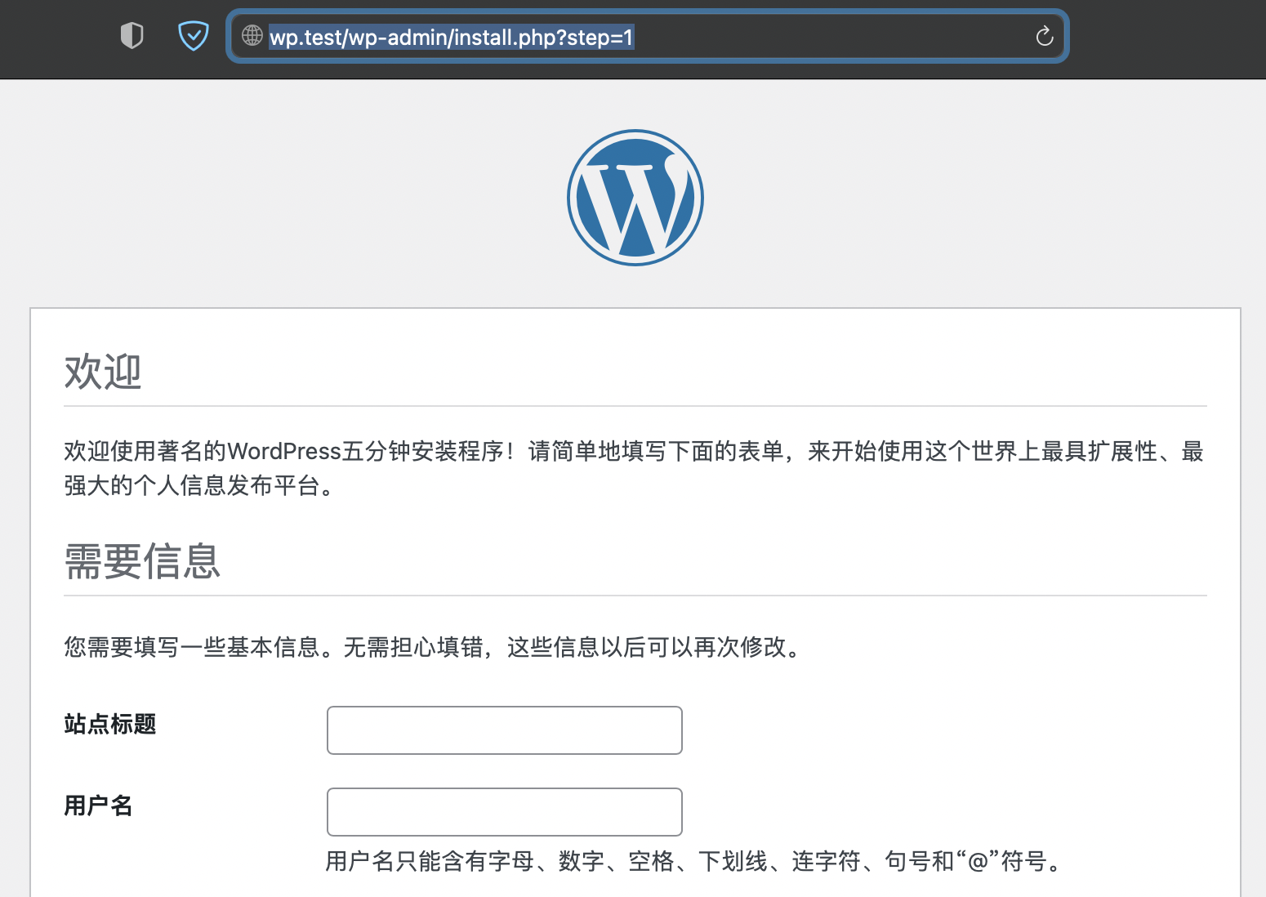Click the 用户名 label
1266x897 pixels.
pos(98,806)
